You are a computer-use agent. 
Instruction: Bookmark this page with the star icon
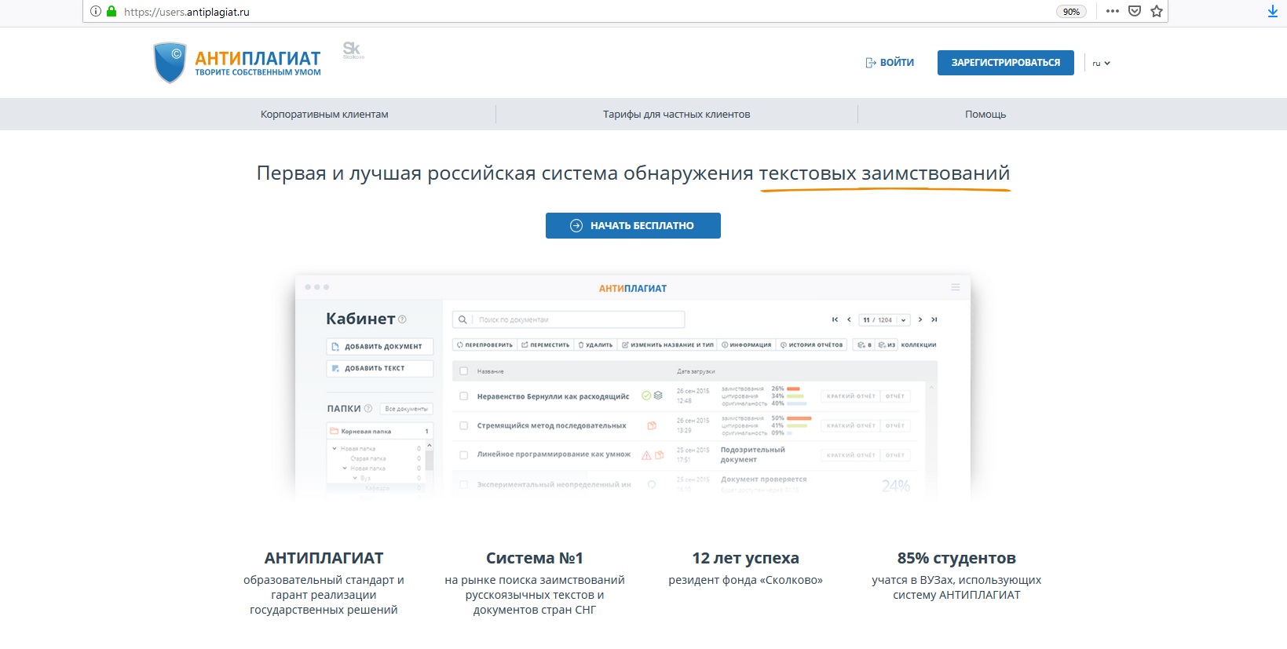1157,11
